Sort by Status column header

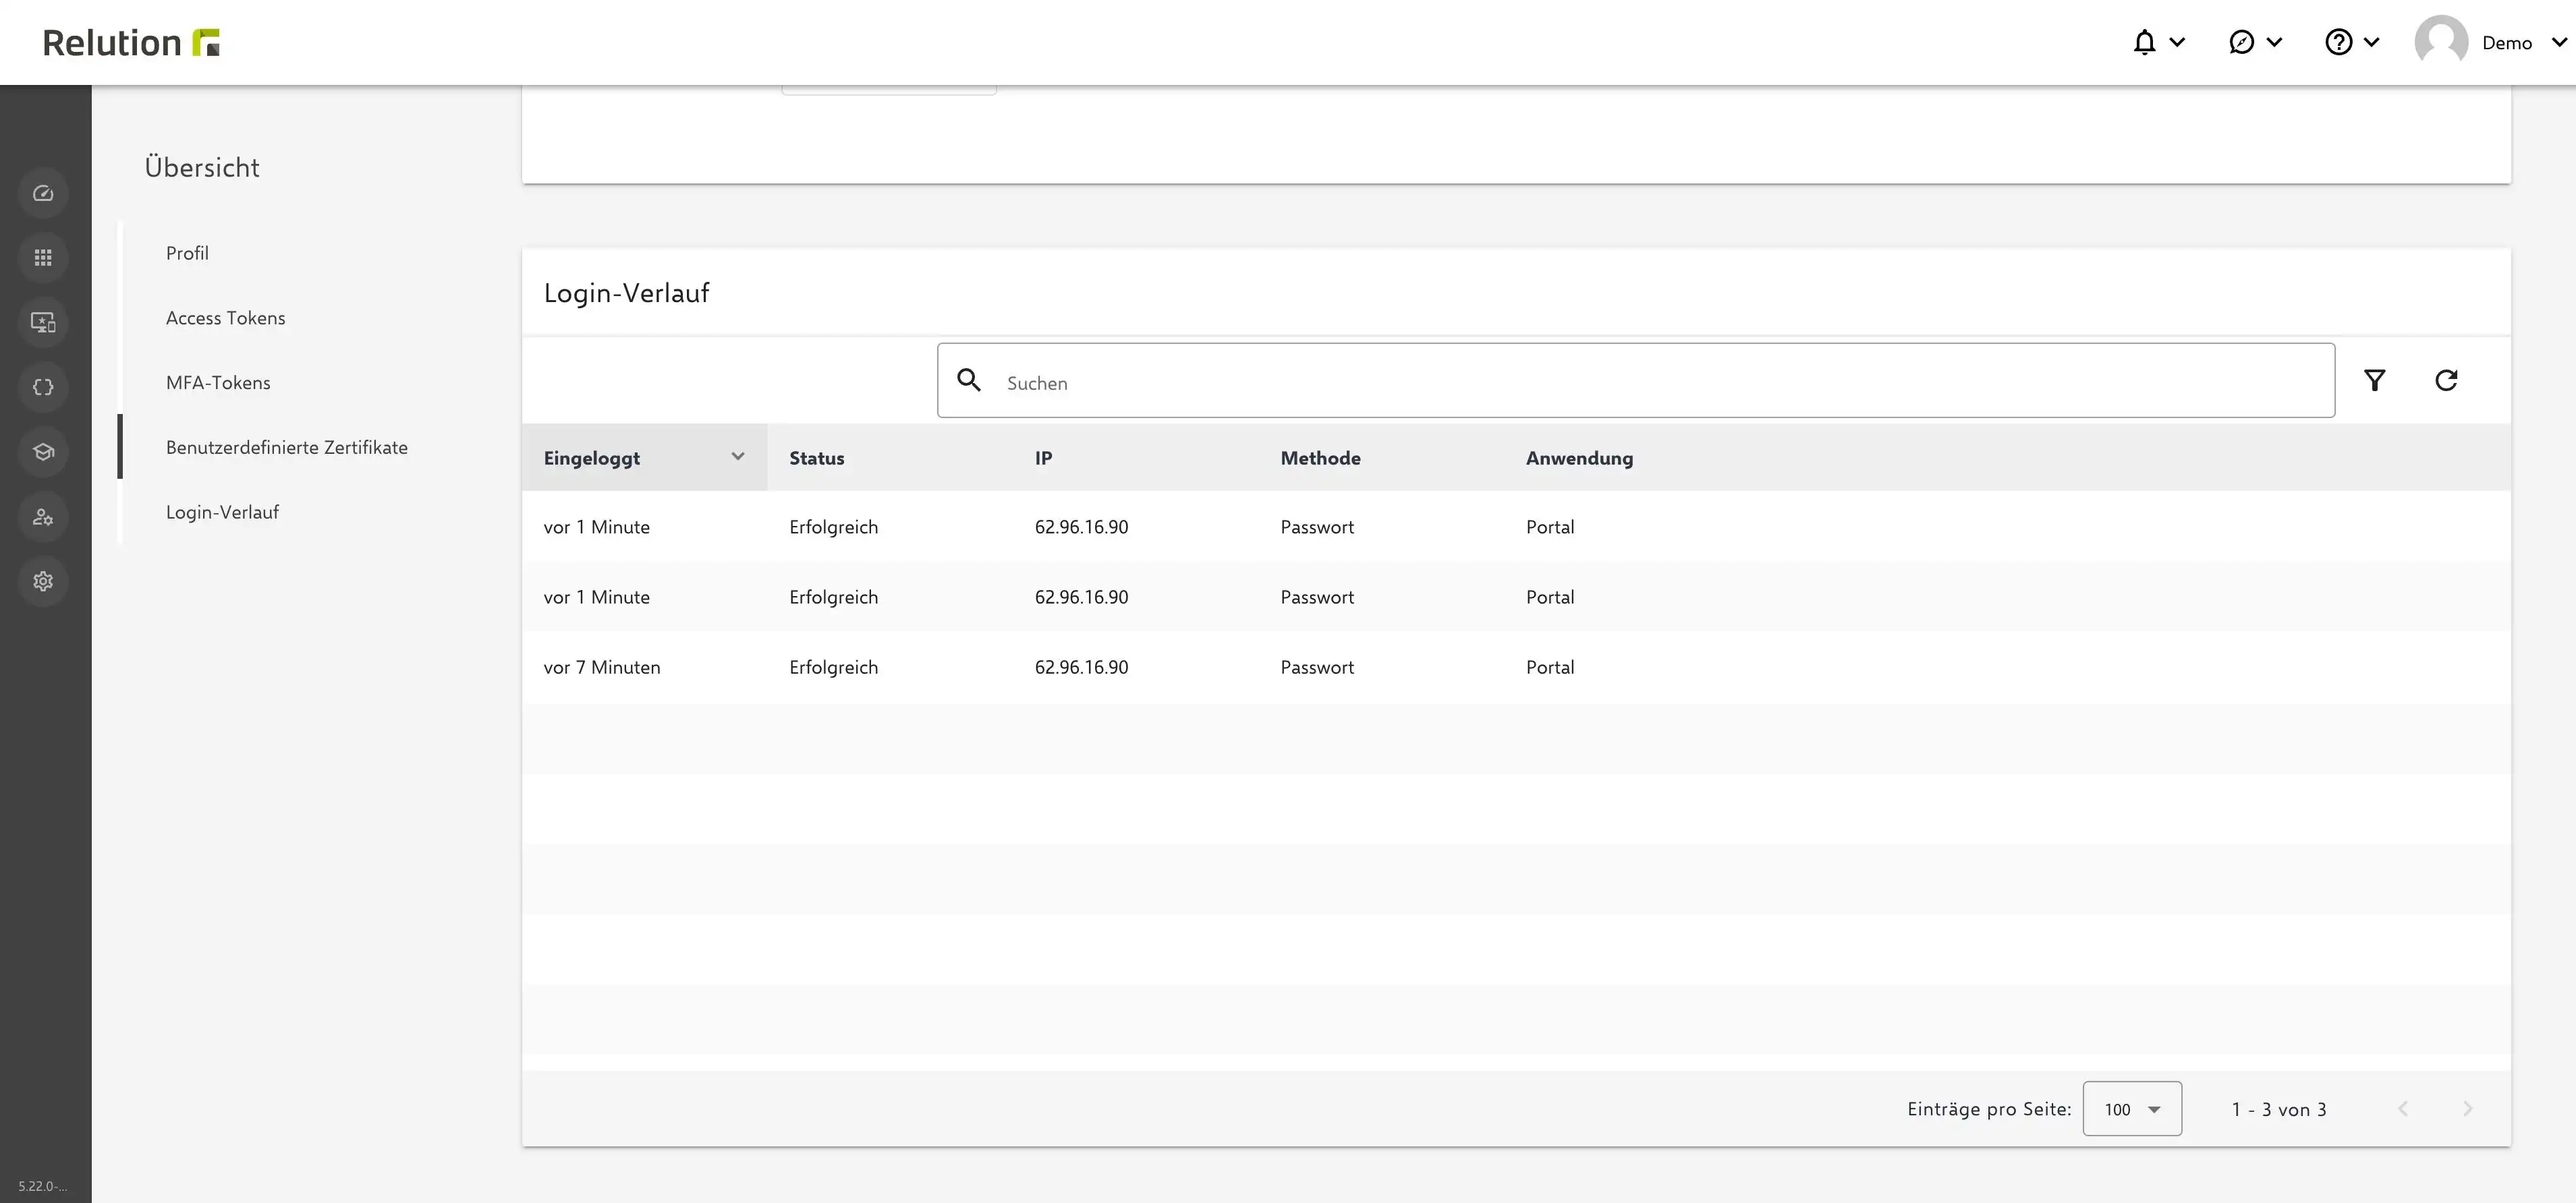tap(816, 458)
